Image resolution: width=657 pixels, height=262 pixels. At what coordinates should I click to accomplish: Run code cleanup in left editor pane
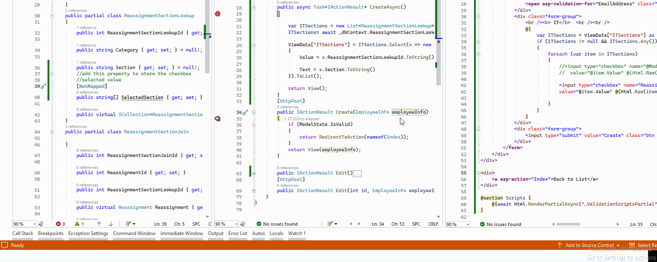pos(128,224)
